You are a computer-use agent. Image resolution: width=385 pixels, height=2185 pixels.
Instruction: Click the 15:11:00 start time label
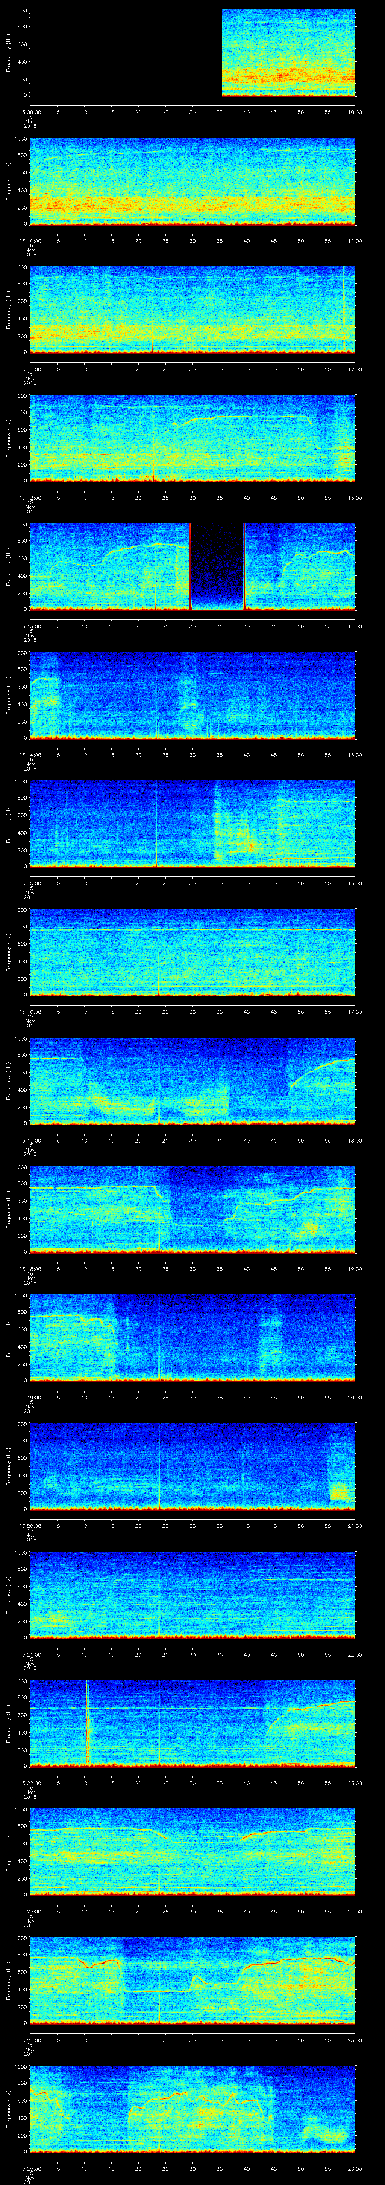30,369
